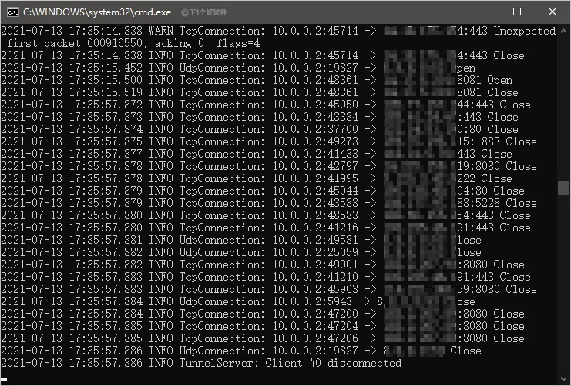Click the scrollbar track above the thumb
Image resolution: width=571 pixels, height=386 pixels.
pyautogui.click(x=564, y=109)
